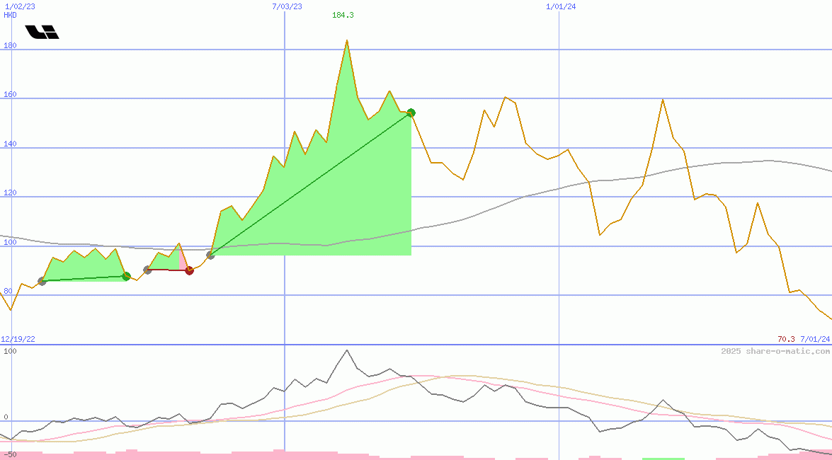This screenshot has height=460, width=832.
Task: Click the 12/19/22 start date label
Action: click(x=18, y=339)
